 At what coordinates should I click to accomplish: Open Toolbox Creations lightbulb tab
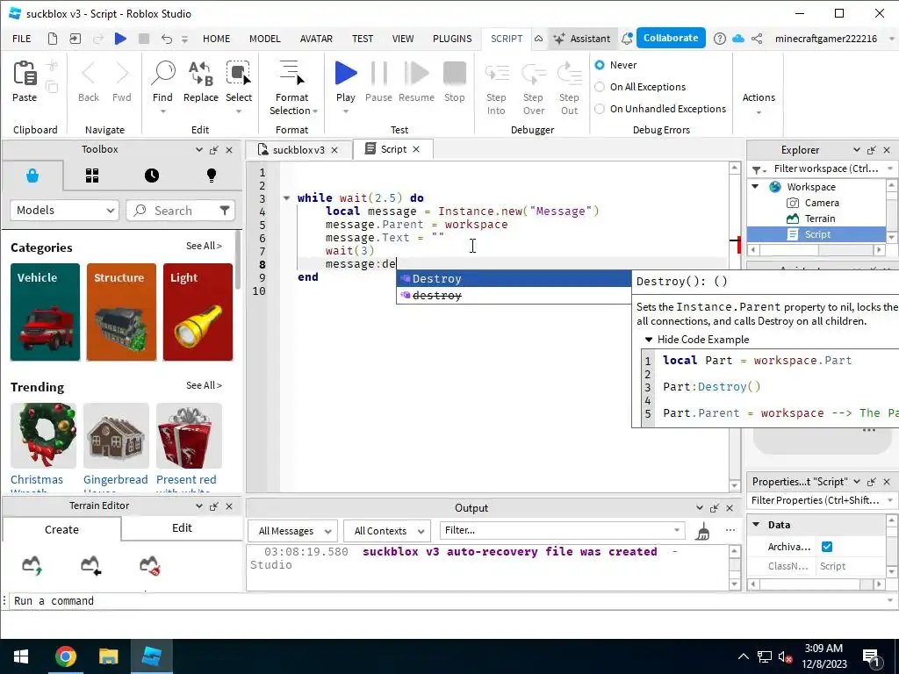212,176
